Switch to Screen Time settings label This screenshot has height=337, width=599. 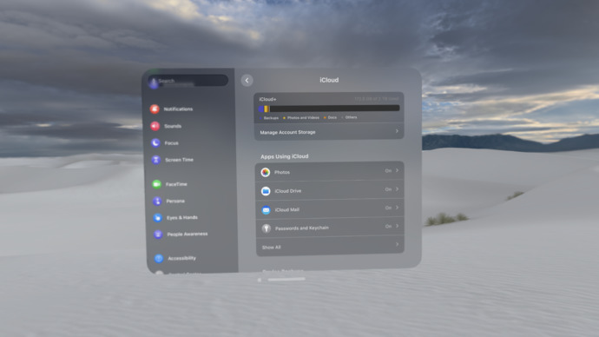[179, 160]
